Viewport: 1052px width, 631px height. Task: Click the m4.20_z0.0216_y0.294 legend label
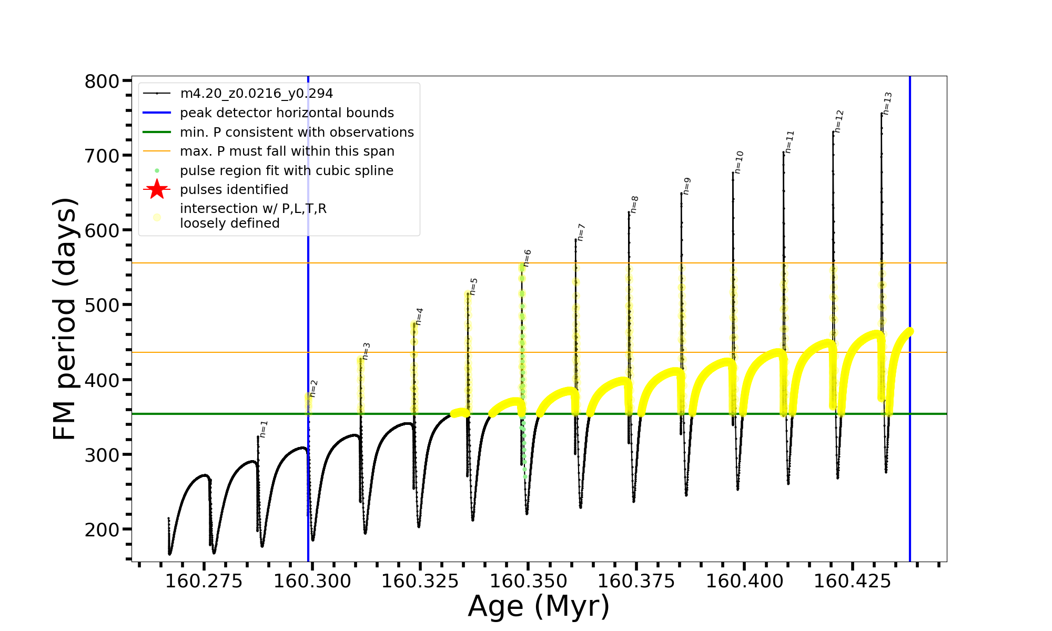click(x=256, y=94)
